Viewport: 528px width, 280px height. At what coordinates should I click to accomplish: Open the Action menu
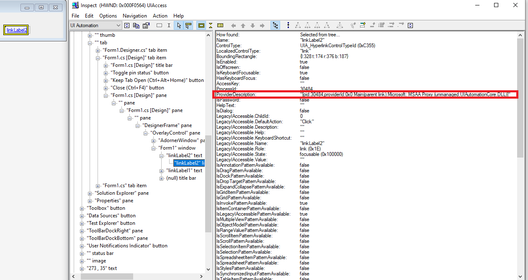160,16
